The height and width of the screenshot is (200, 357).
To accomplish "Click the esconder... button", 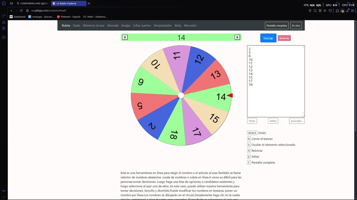I will coord(297,121).
